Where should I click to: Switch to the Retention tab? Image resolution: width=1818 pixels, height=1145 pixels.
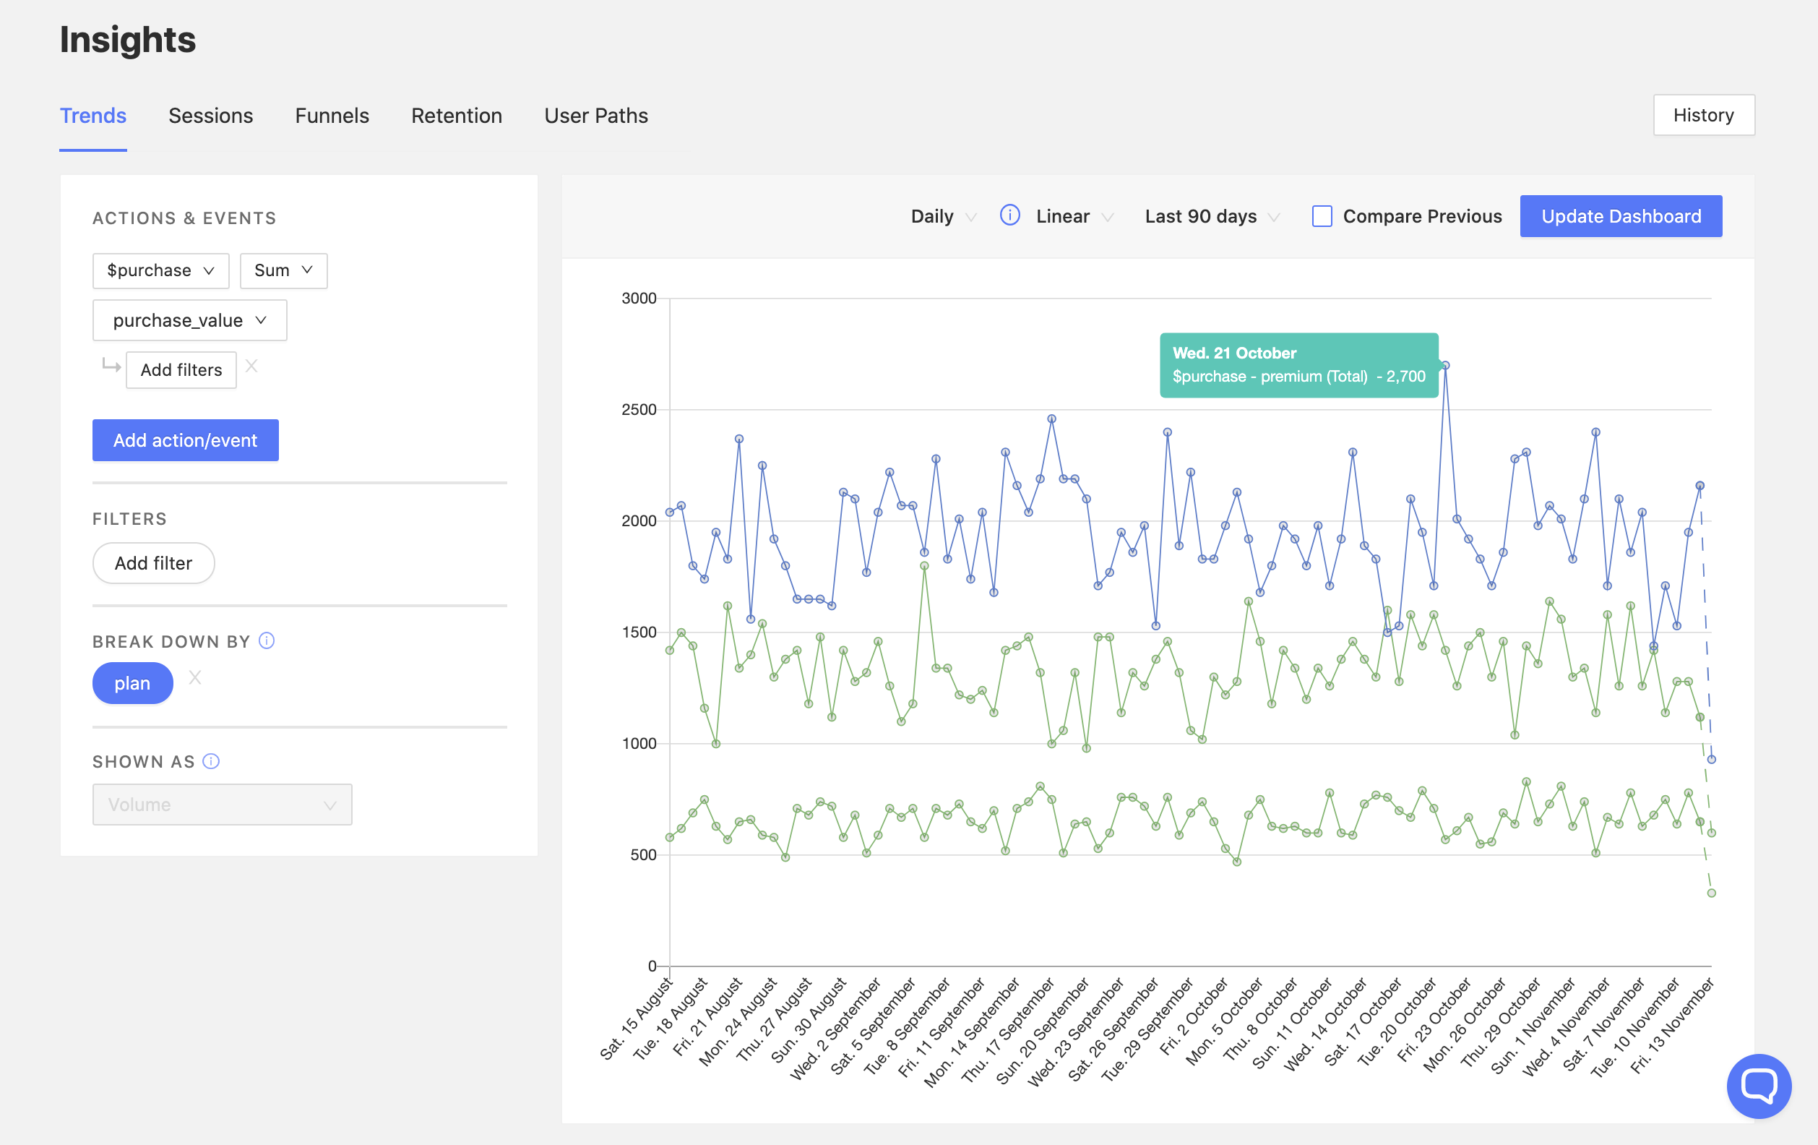(x=456, y=116)
